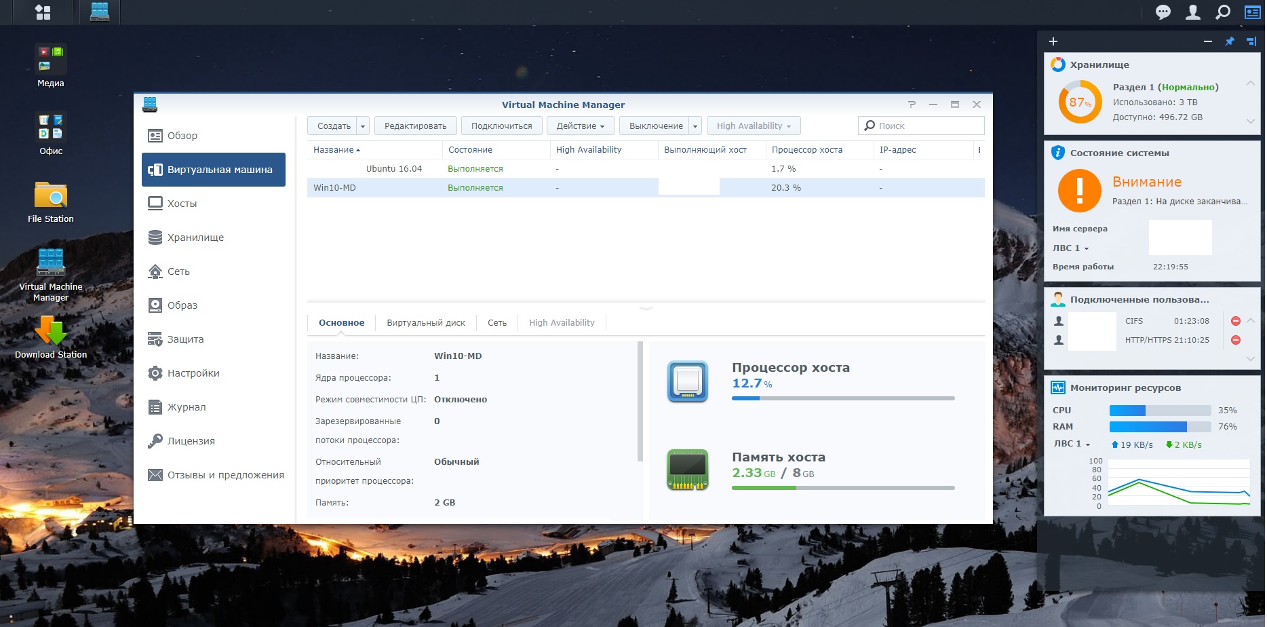Expand the Выключение dropdown arrow

click(x=695, y=126)
